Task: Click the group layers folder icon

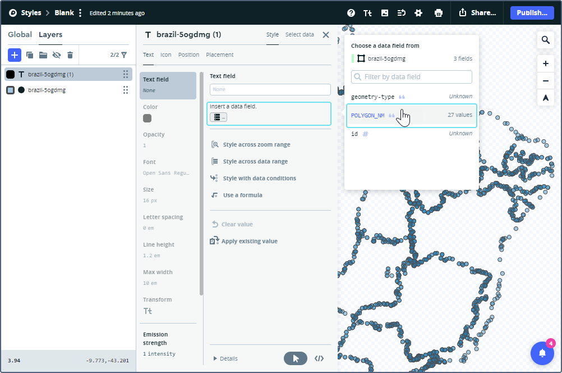Action: coord(43,55)
